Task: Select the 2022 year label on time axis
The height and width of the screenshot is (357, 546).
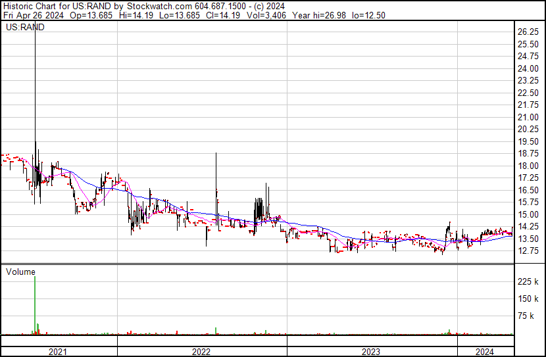Action: click(201, 352)
